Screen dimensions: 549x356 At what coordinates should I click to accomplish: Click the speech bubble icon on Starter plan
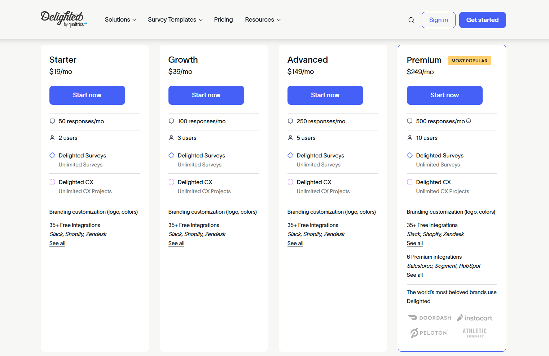(x=52, y=121)
